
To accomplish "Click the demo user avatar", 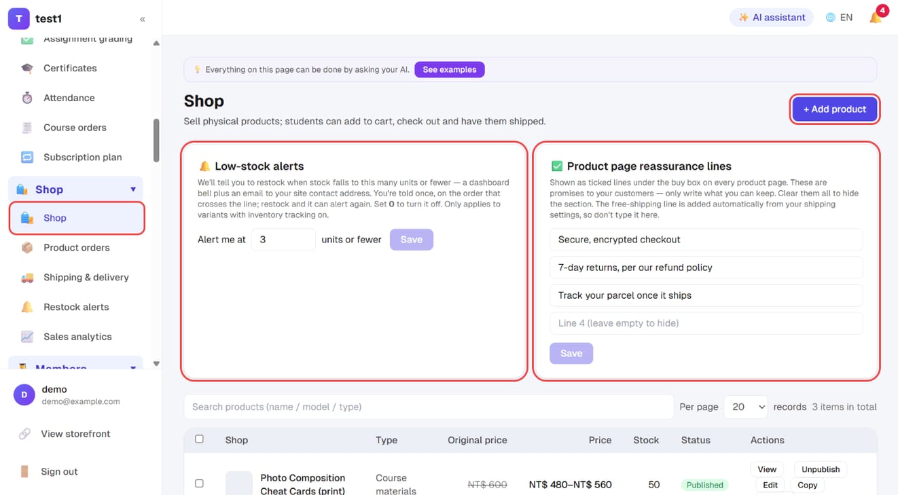I will [24, 395].
